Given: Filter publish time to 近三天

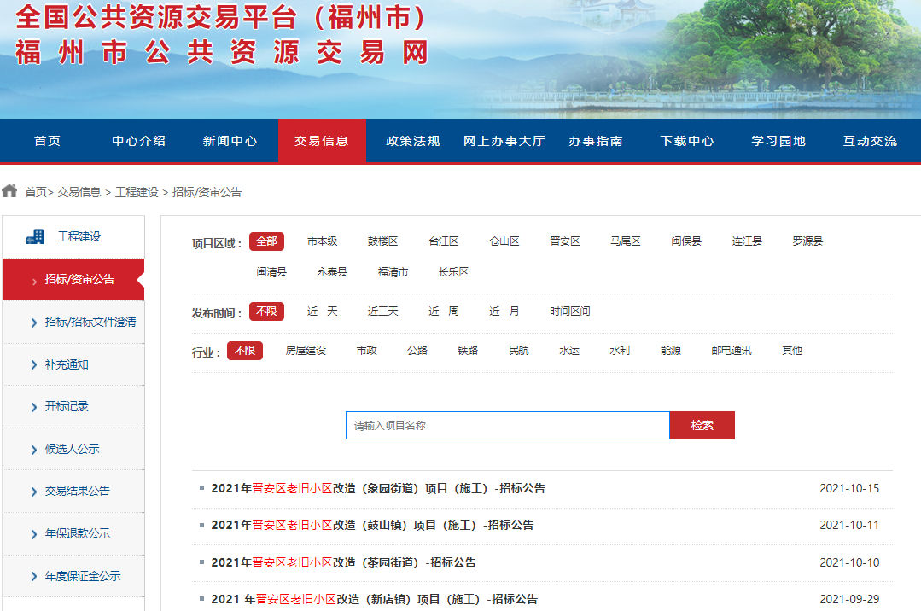Looking at the screenshot, I should point(383,311).
